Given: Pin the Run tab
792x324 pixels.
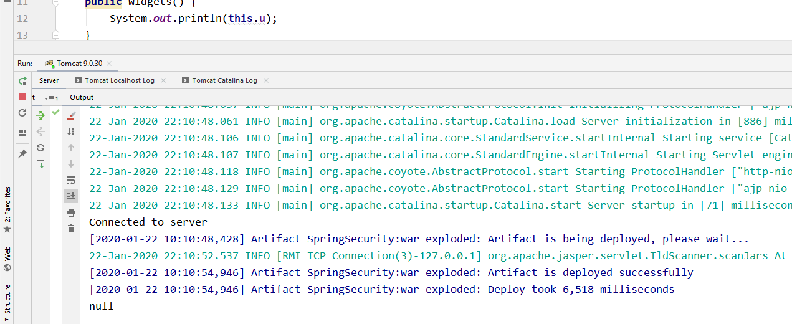Looking at the screenshot, I should (x=22, y=153).
